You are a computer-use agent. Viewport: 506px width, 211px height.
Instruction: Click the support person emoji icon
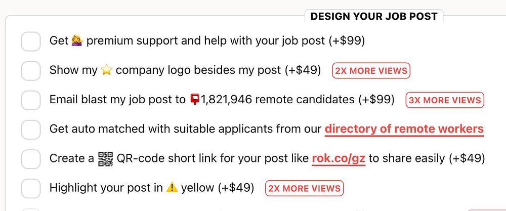77,41
